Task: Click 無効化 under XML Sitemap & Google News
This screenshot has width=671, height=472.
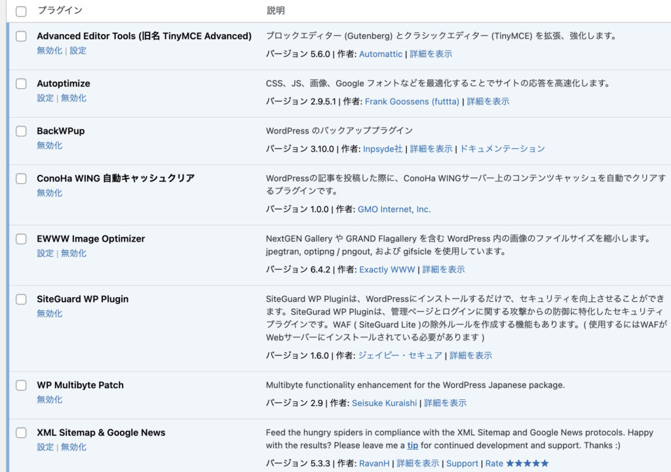Action: click(x=73, y=446)
